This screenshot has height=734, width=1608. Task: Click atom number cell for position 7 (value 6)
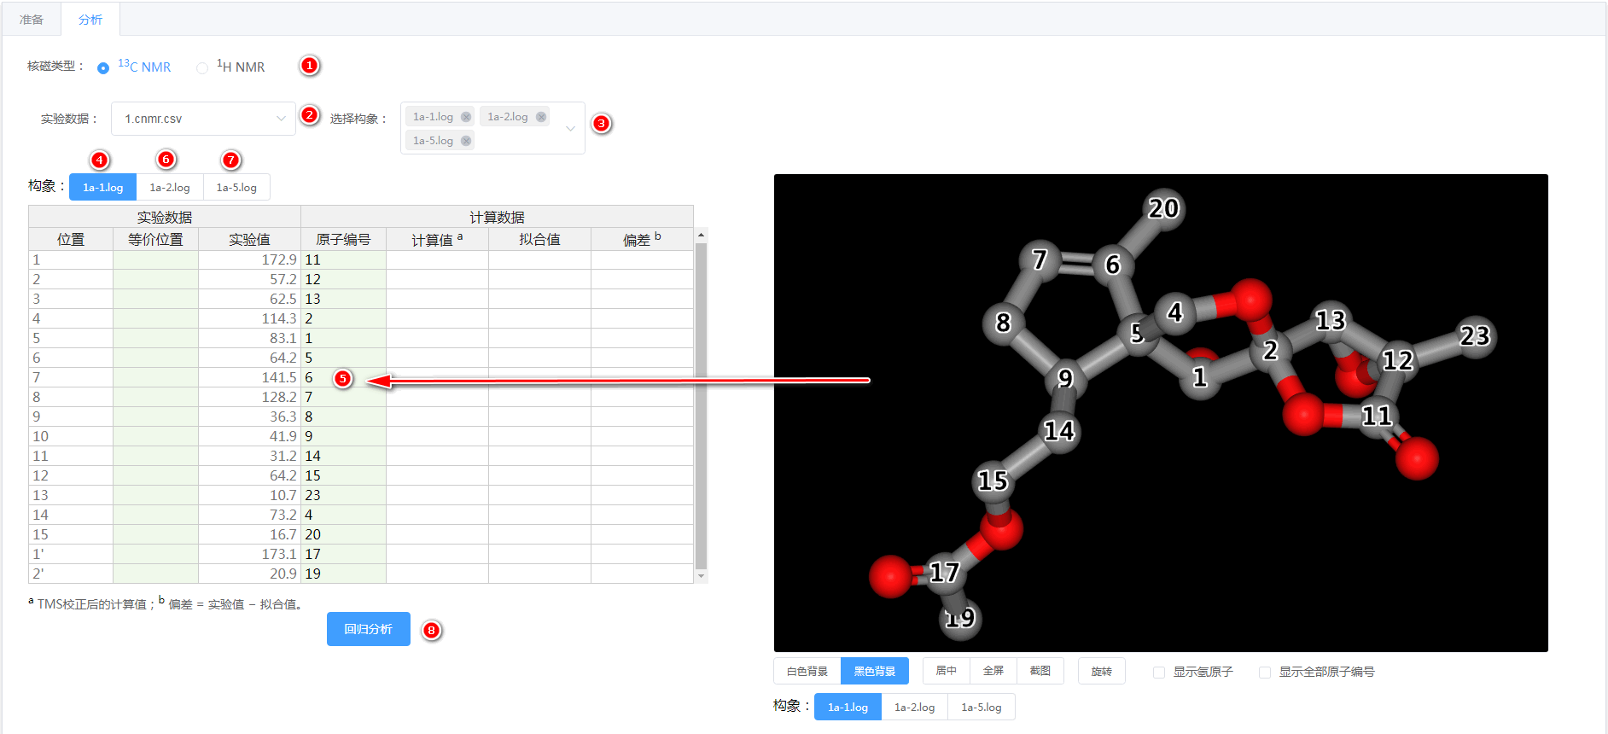pos(343,377)
